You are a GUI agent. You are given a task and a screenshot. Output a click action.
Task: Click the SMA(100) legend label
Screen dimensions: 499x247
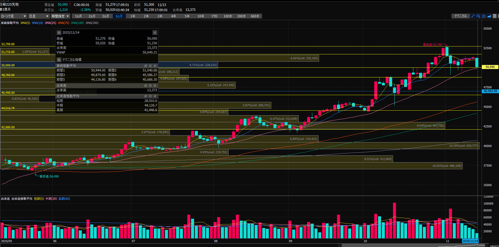tap(78, 23)
